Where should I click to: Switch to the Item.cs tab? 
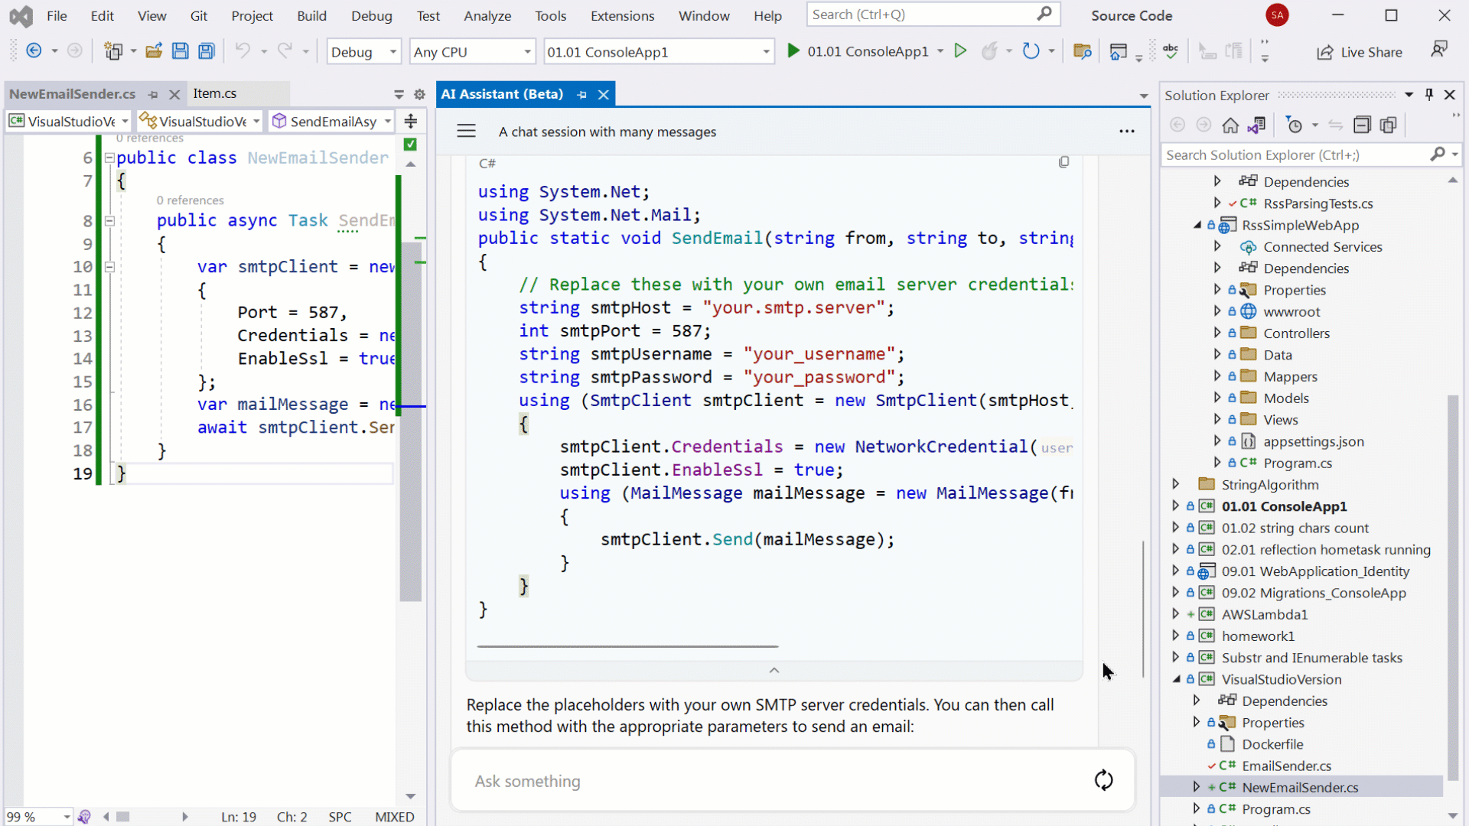click(214, 93)
